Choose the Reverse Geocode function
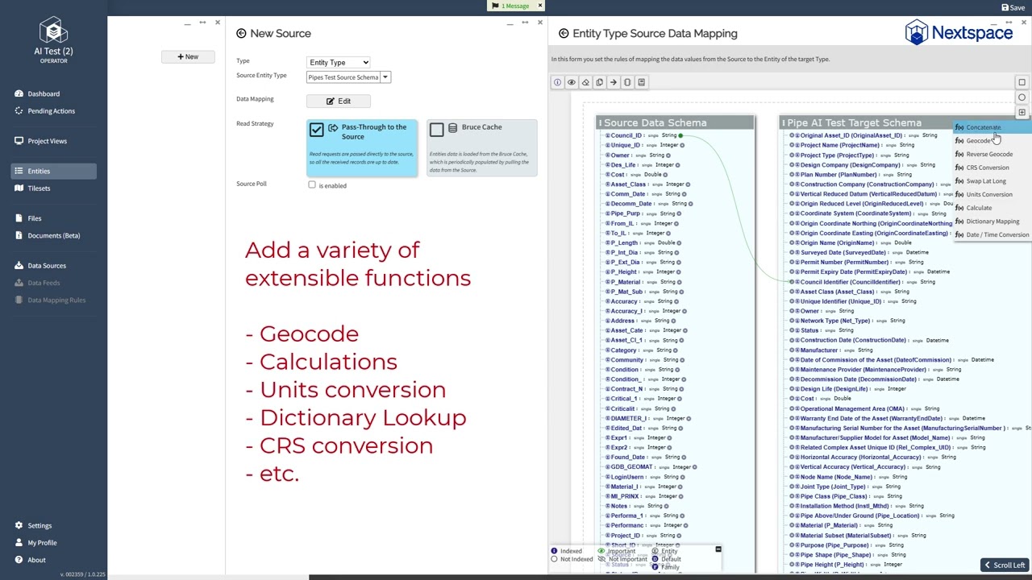1032x580 pixels. coord(991,155)
